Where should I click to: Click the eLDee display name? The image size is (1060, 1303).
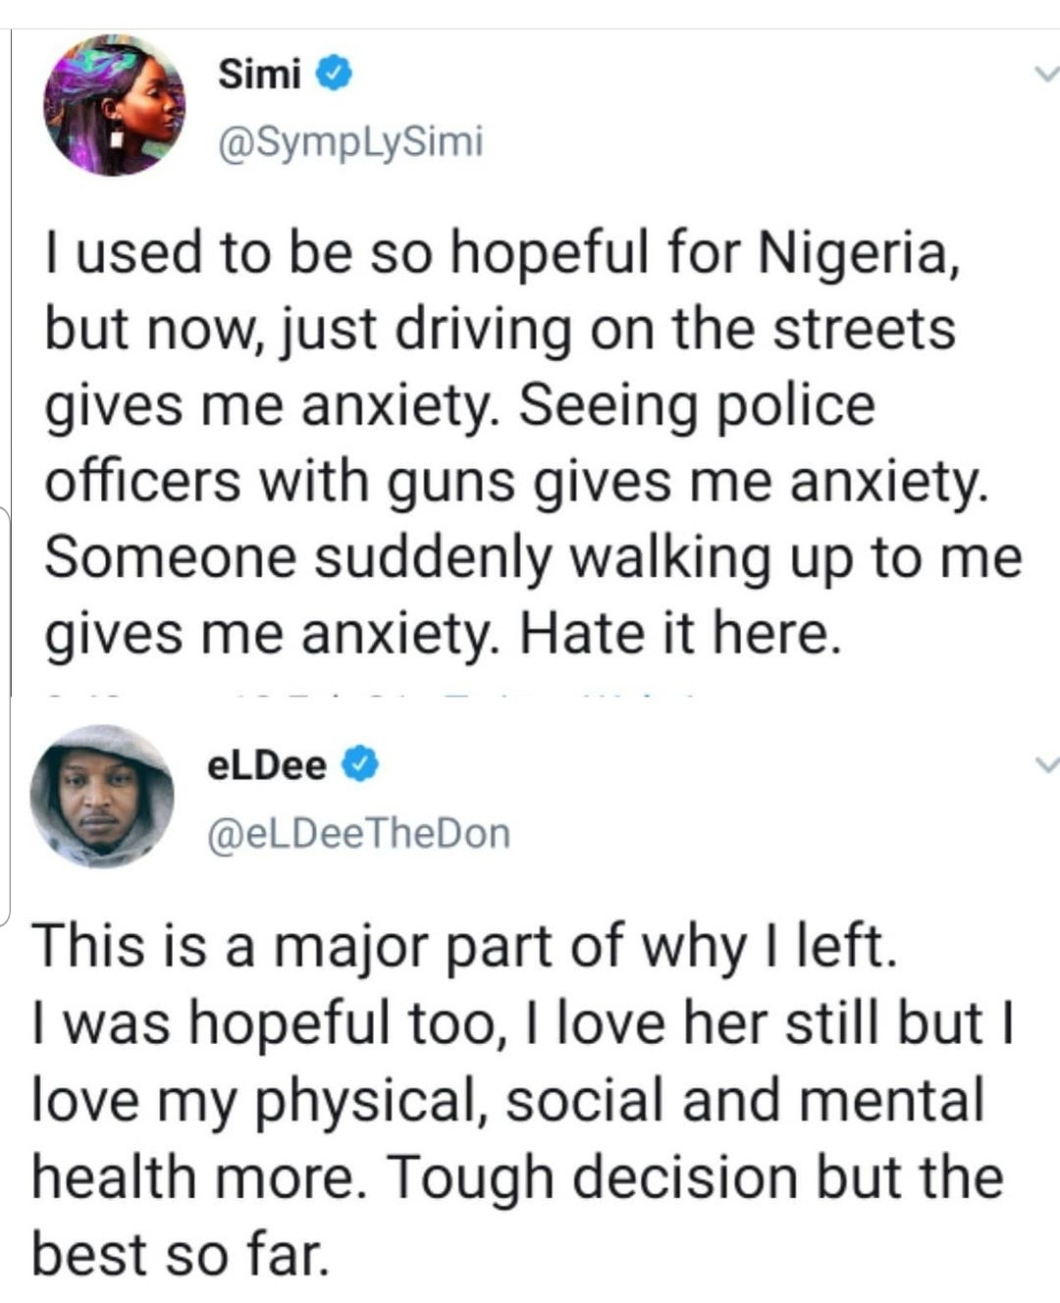pos(267,764)
